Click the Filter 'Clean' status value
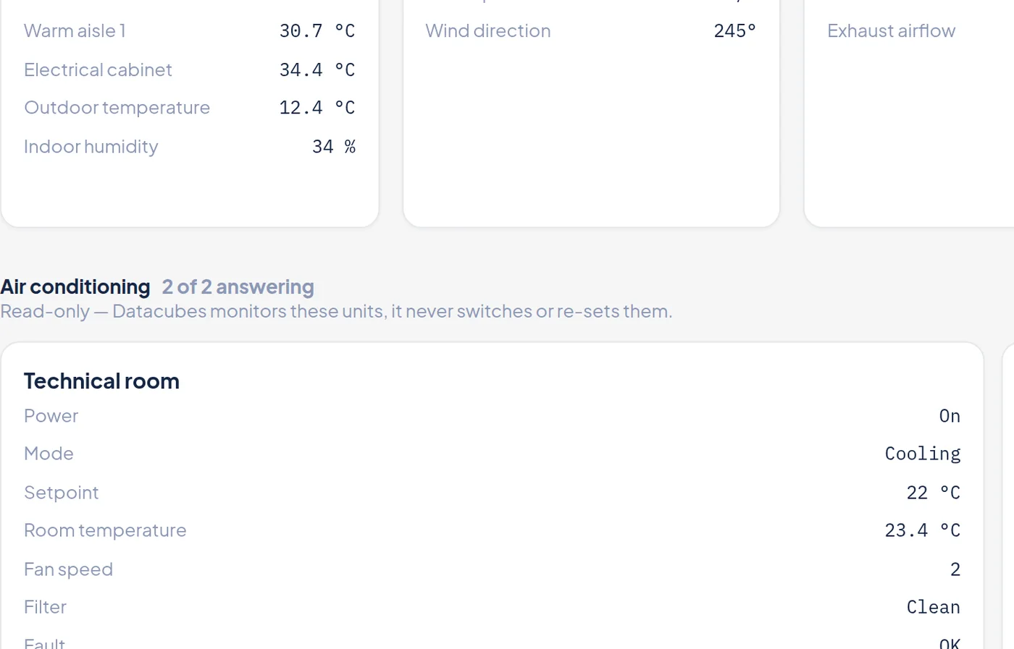1014x649 pixels. pos(934,607)
